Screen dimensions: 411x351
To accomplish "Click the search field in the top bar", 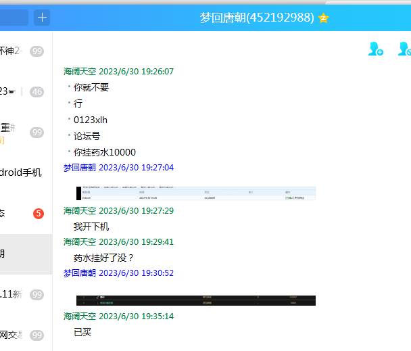I will [x=14, y=18].
